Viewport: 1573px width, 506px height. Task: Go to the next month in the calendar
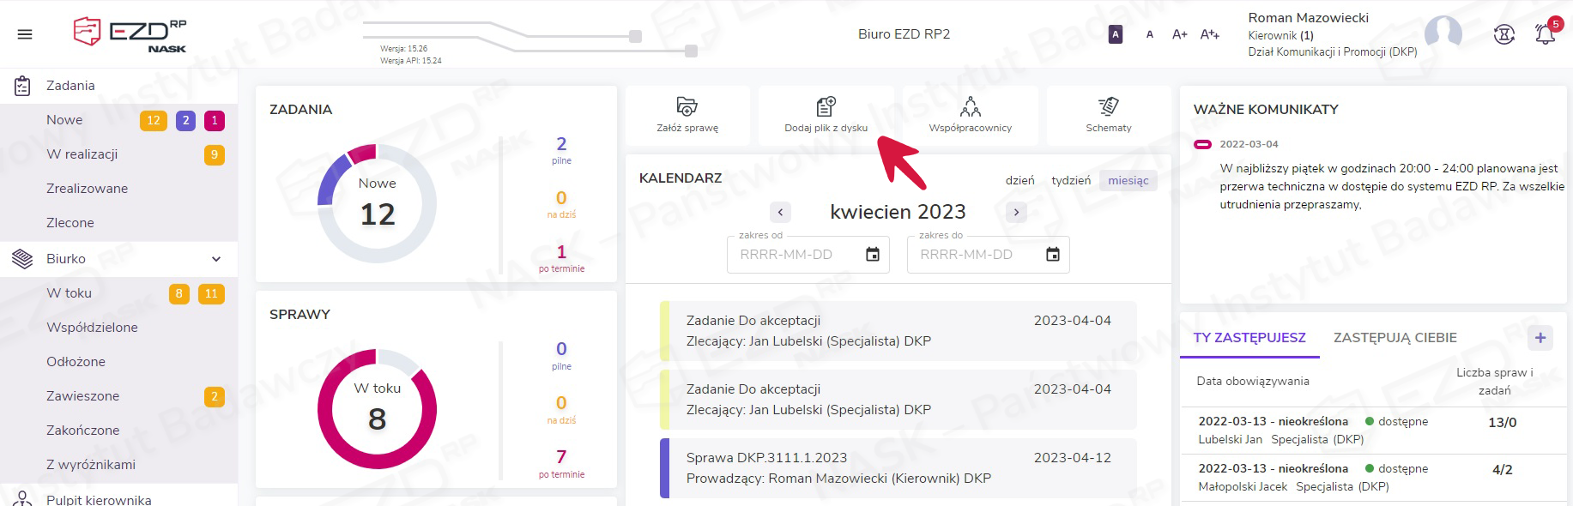[x=1016, y=212]
